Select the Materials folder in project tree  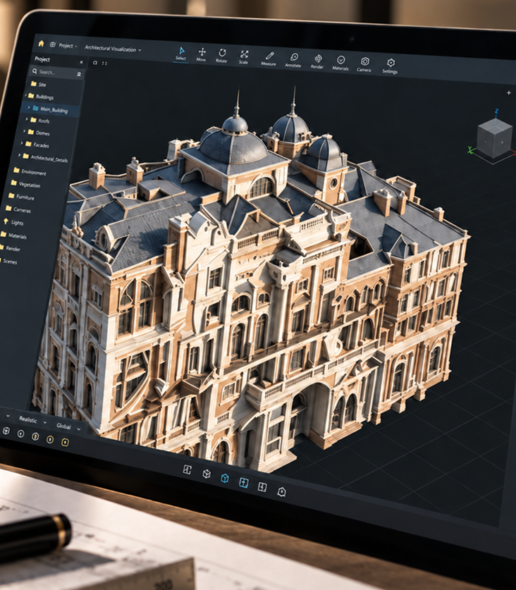point(13,235)
